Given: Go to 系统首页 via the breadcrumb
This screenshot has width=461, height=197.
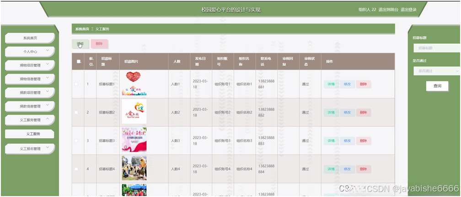Looking at the screenshot, I should coord(82,29).
